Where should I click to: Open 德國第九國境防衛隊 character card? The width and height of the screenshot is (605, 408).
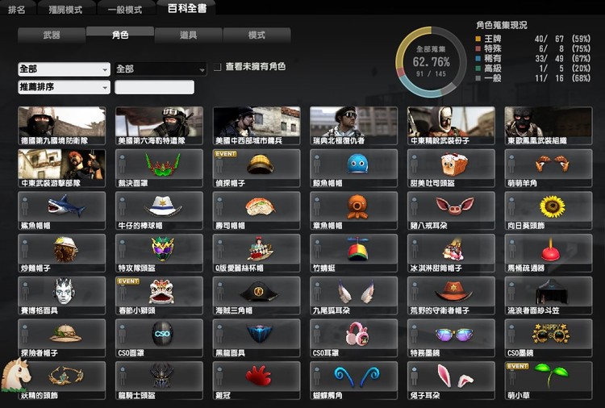(62, 126)
